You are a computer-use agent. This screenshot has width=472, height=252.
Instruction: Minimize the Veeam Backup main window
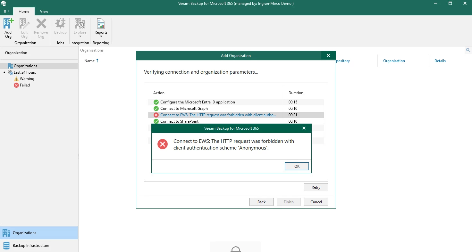click(435, 4)
